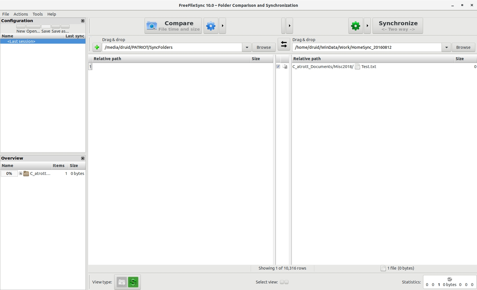Click '0 bytes' in Statistics box
477x290 pixels.
click(x=449, y=285)
